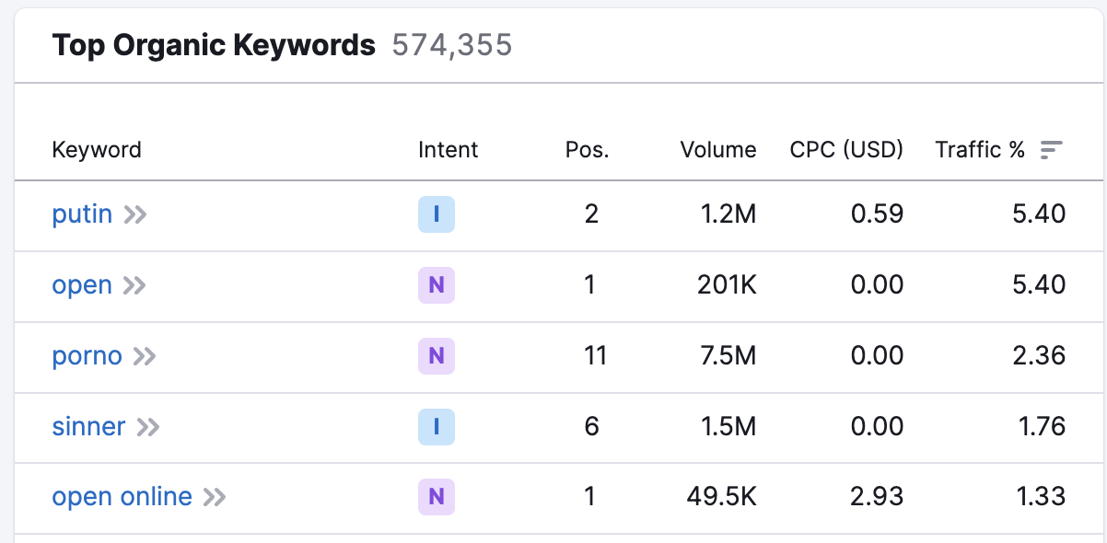The width and height of the screenshot is (1107, 543).
Task: Open the sinner keyword link
Action: click(88, 427)
